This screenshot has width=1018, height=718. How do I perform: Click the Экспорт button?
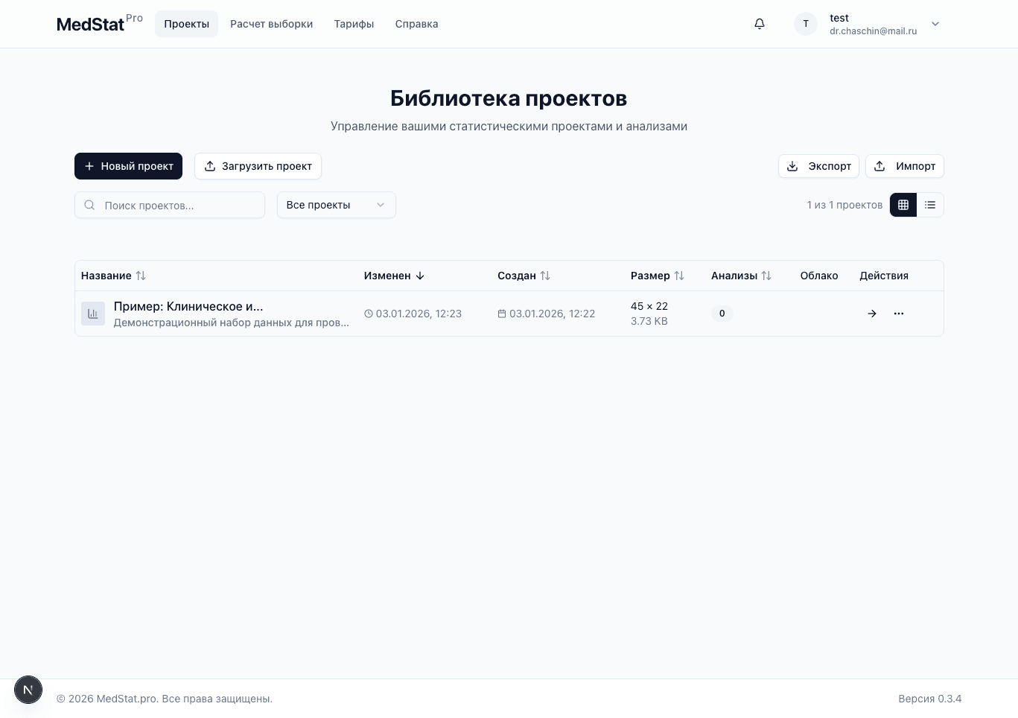point(818,166)
